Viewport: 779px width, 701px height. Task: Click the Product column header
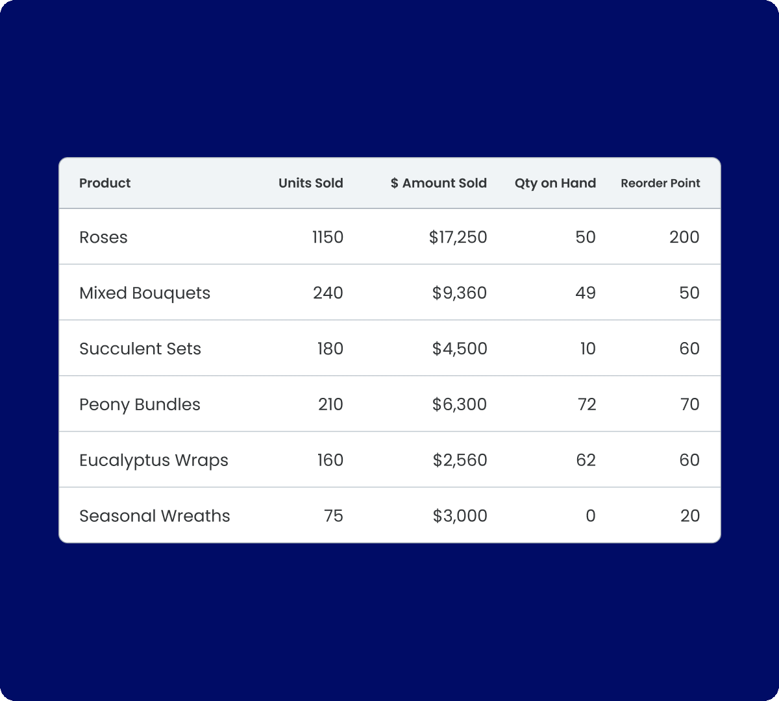[x=105, y=183]
